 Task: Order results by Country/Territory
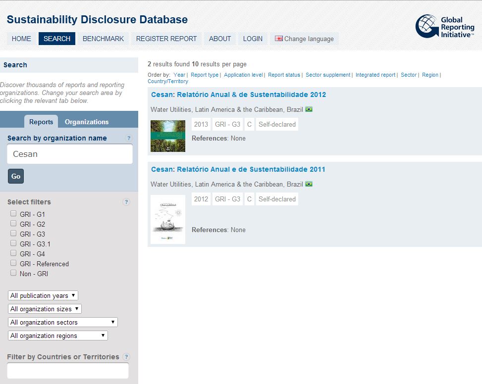click(168, 81)
